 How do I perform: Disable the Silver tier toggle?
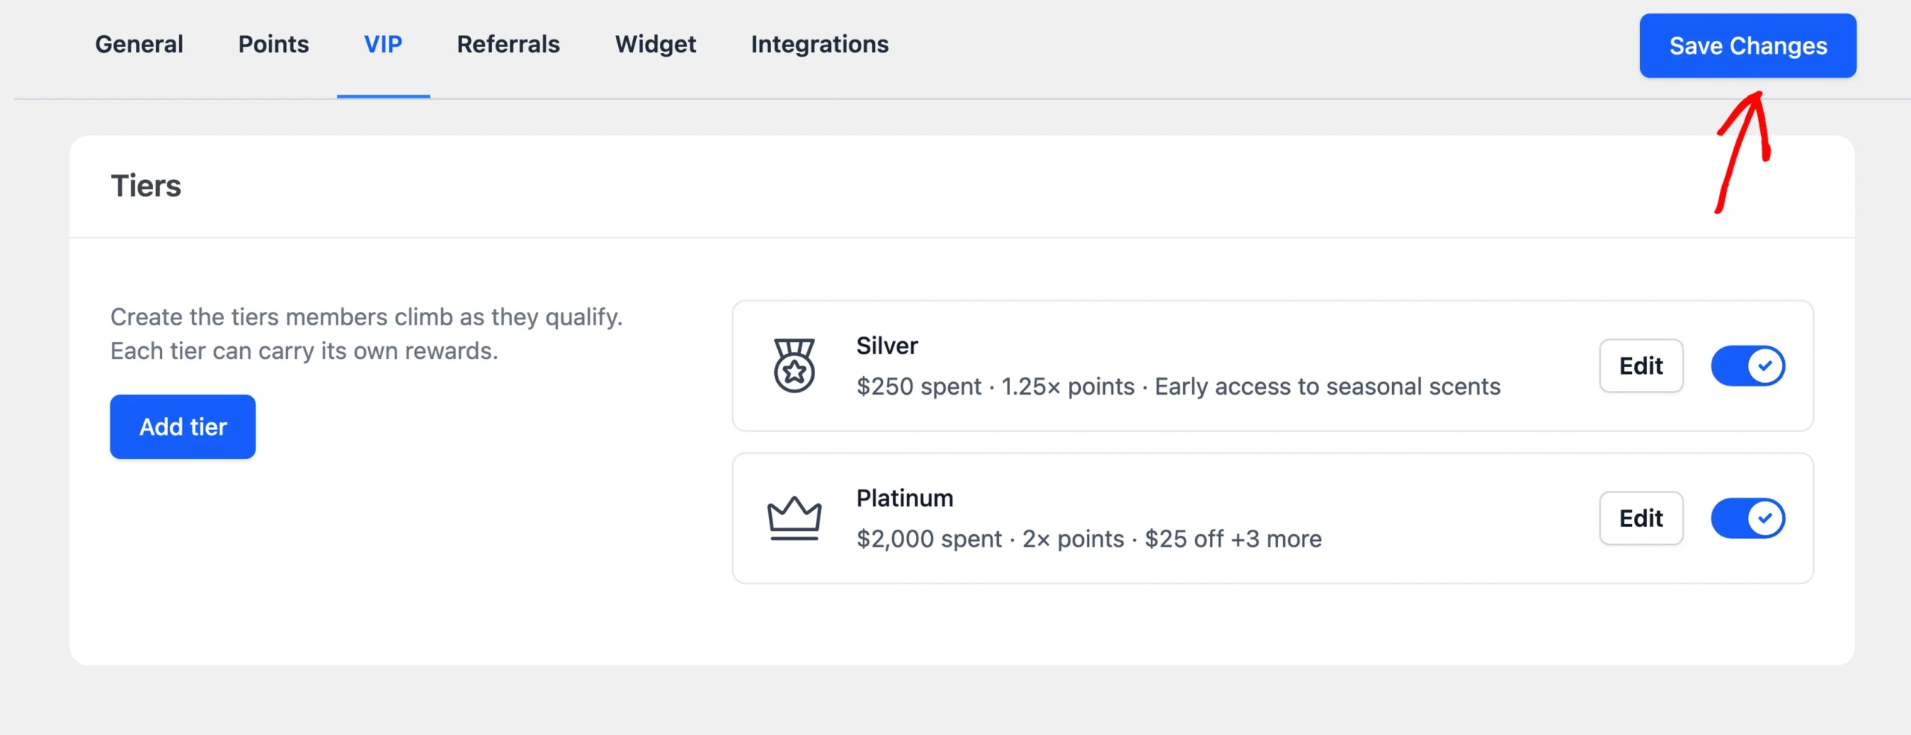point(1748,366)
